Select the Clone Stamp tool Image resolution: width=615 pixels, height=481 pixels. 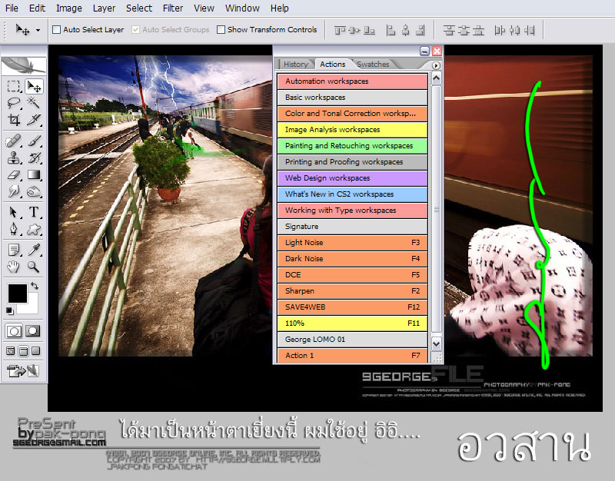click(14, 158)
